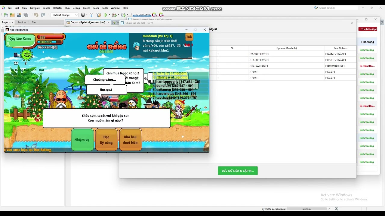The height and width of the screenshot is (216, 385).
Task: Minimize the Projects panel group
Action: coord(62,22)
